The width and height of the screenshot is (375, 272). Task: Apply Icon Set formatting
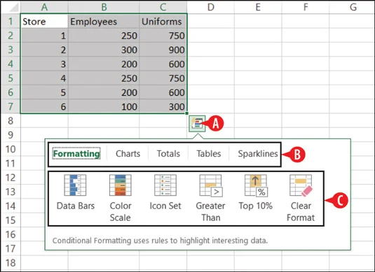(165, 192)
